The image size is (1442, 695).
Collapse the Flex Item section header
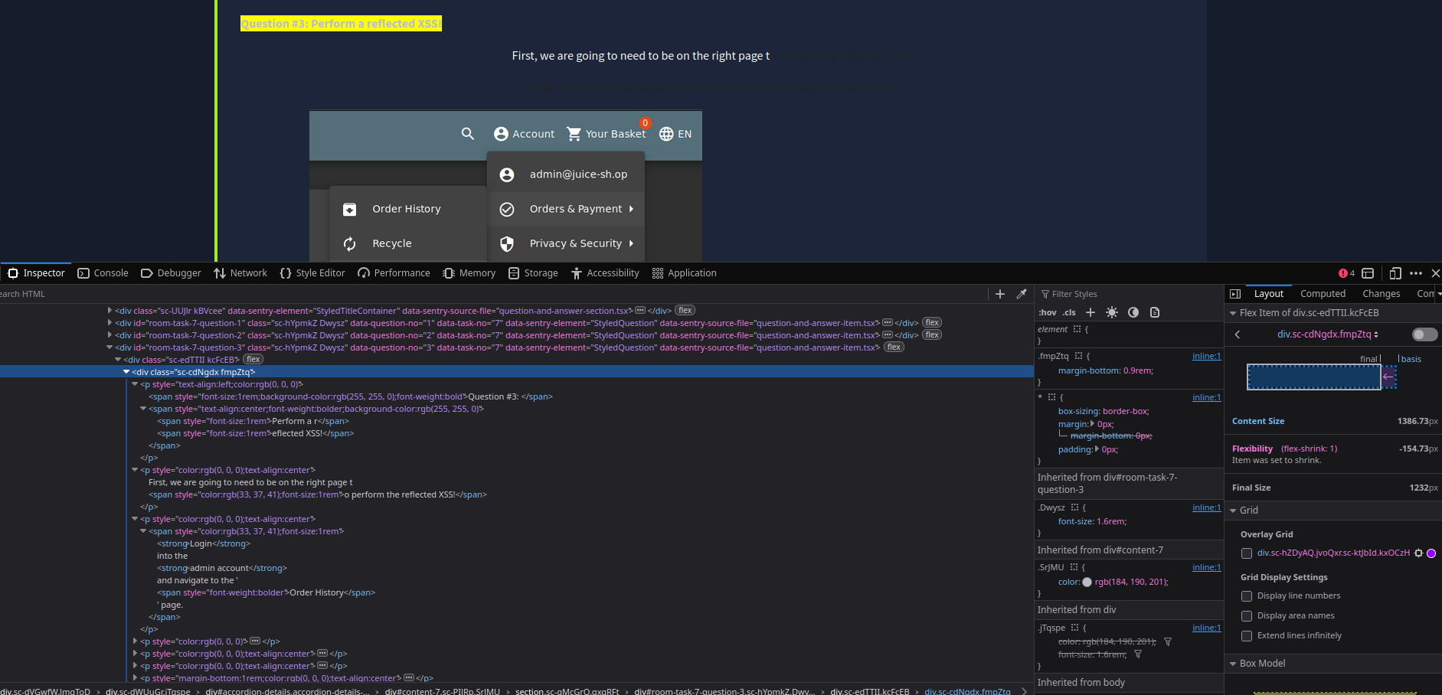(x=1233, y=313)
